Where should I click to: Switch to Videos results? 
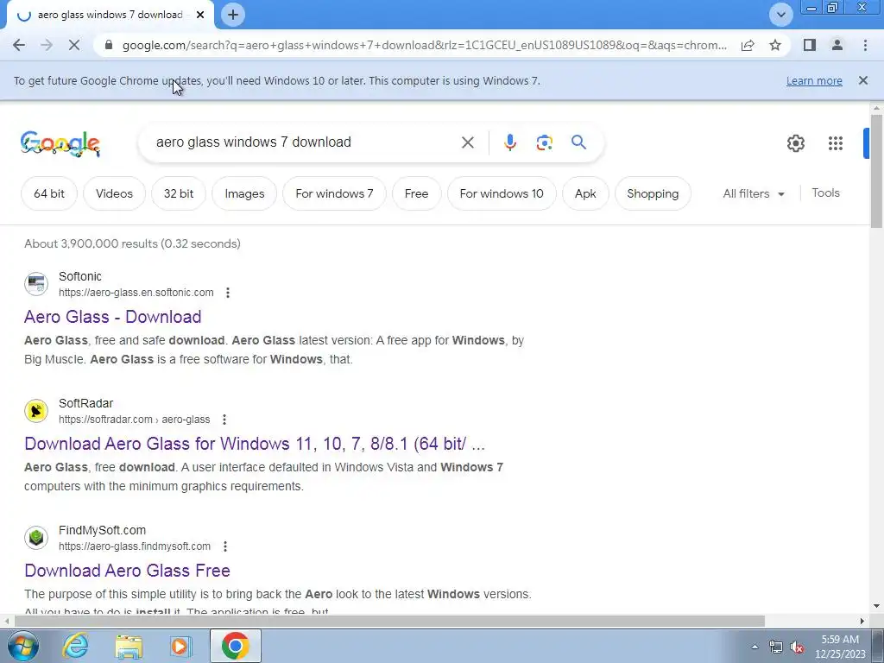coord(115,193)
